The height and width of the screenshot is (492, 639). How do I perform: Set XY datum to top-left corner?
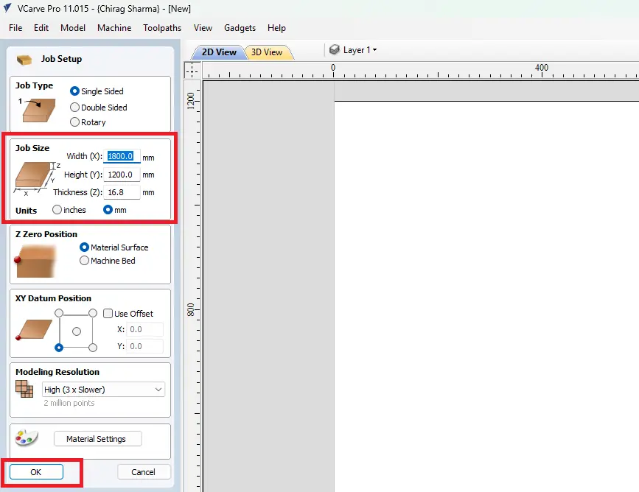pos(59,313)
